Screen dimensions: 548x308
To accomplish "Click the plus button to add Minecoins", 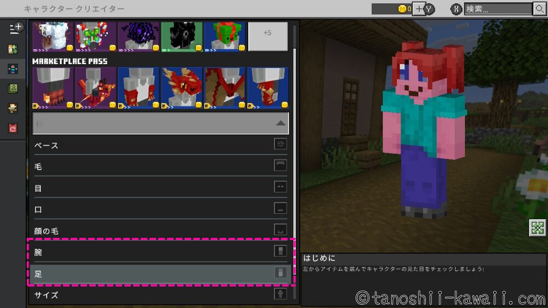I will 418,9.
